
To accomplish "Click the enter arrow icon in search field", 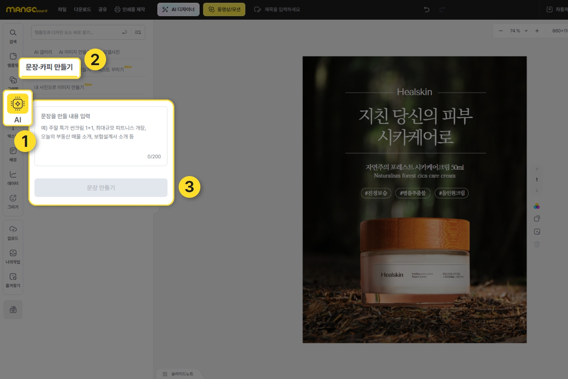I will (x=125, y=32).
